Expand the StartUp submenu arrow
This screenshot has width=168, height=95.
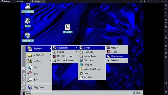[77, 52]
